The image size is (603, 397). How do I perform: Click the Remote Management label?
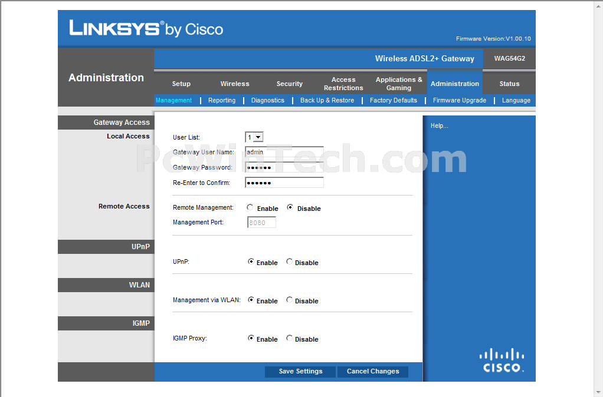click(x=203, y=207)
